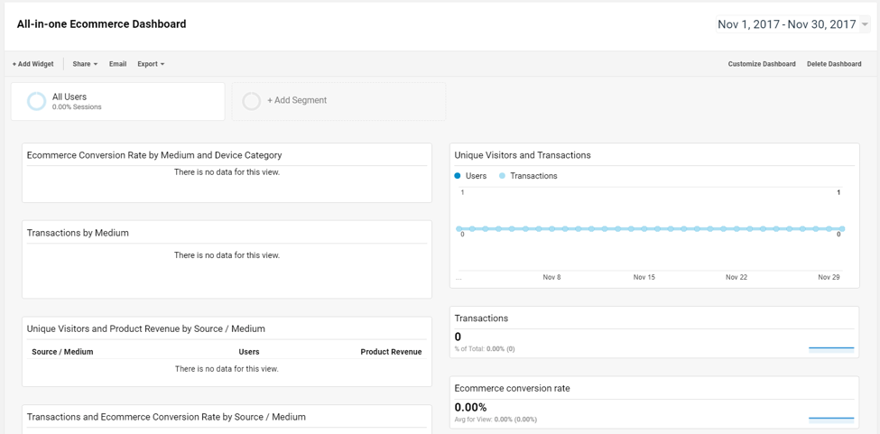The height and width of the screenshot is (434, 880).
Task: Click the Users column header
Action: click(x=249, y=352)
